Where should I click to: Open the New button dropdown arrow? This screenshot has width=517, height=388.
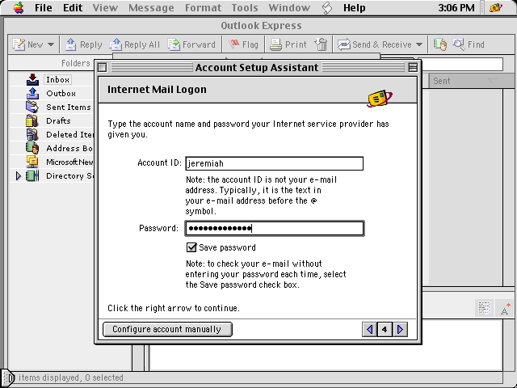50,44
